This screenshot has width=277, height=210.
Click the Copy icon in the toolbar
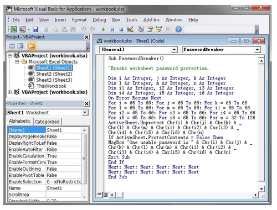tap(55, 29)
